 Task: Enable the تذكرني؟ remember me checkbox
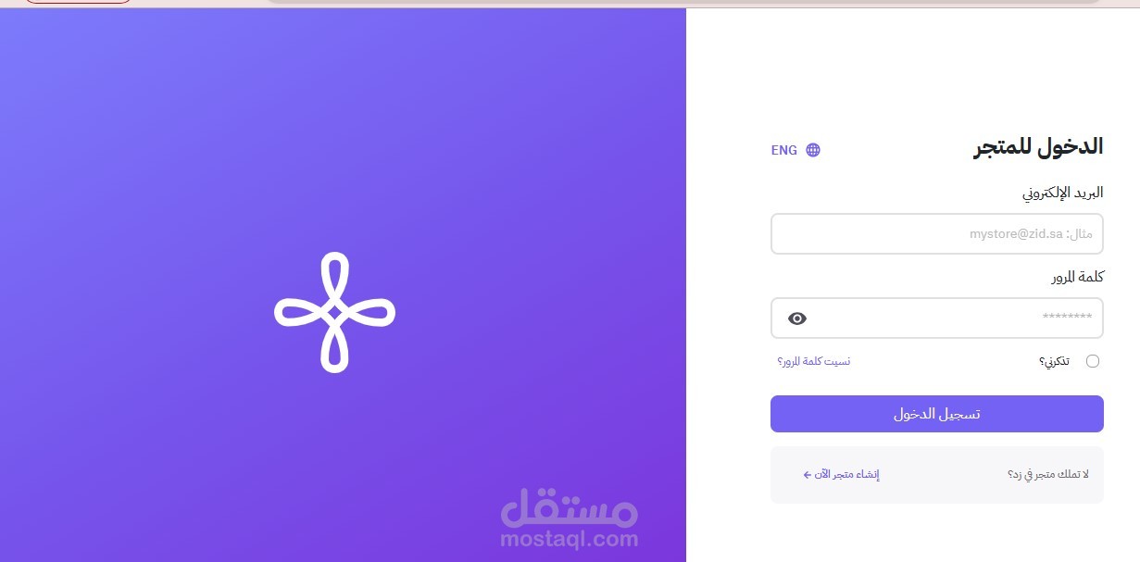(1093, 361)
